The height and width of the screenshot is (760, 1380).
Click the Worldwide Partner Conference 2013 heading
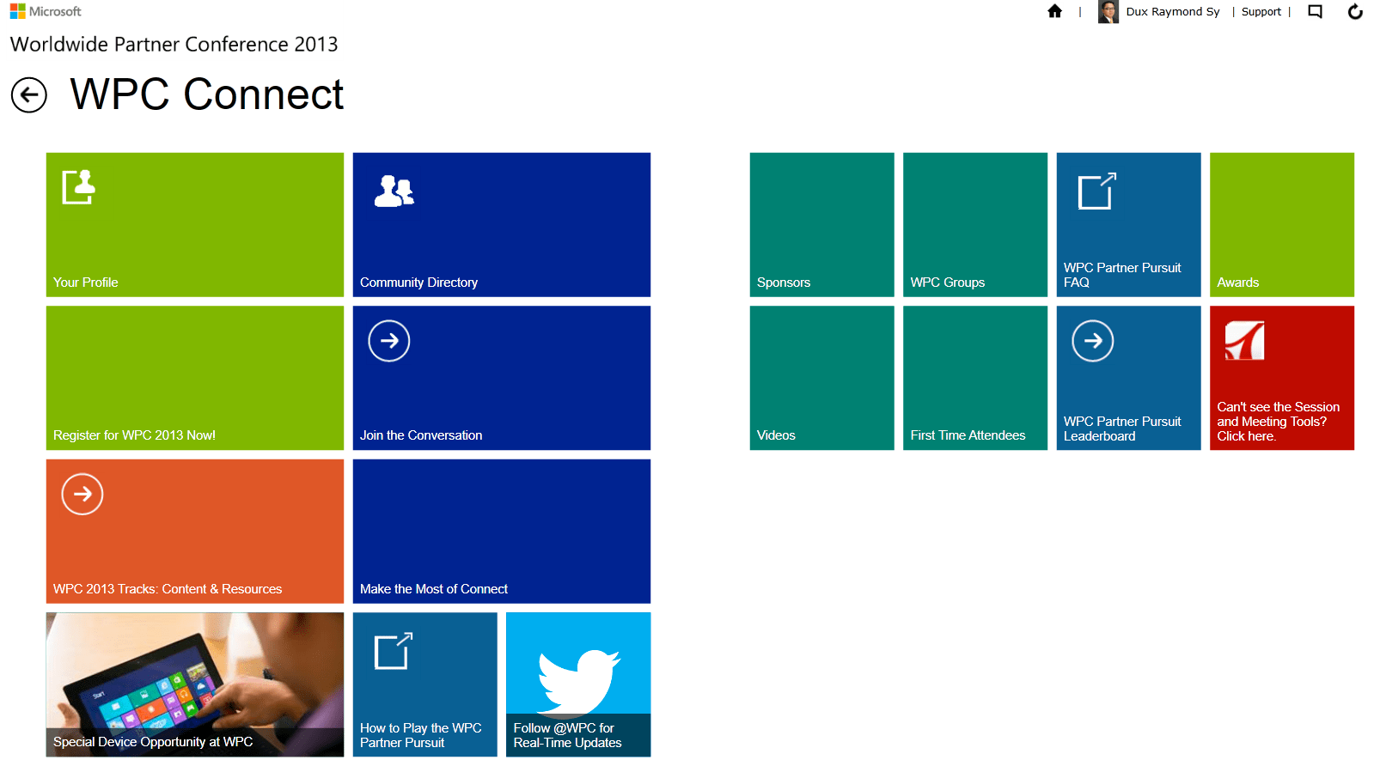174,45
